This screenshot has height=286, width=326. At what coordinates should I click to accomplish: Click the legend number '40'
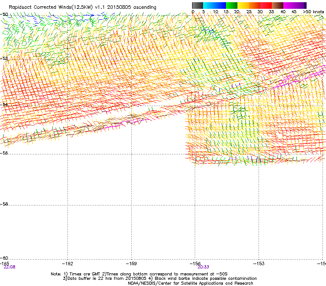click(283, 12)
